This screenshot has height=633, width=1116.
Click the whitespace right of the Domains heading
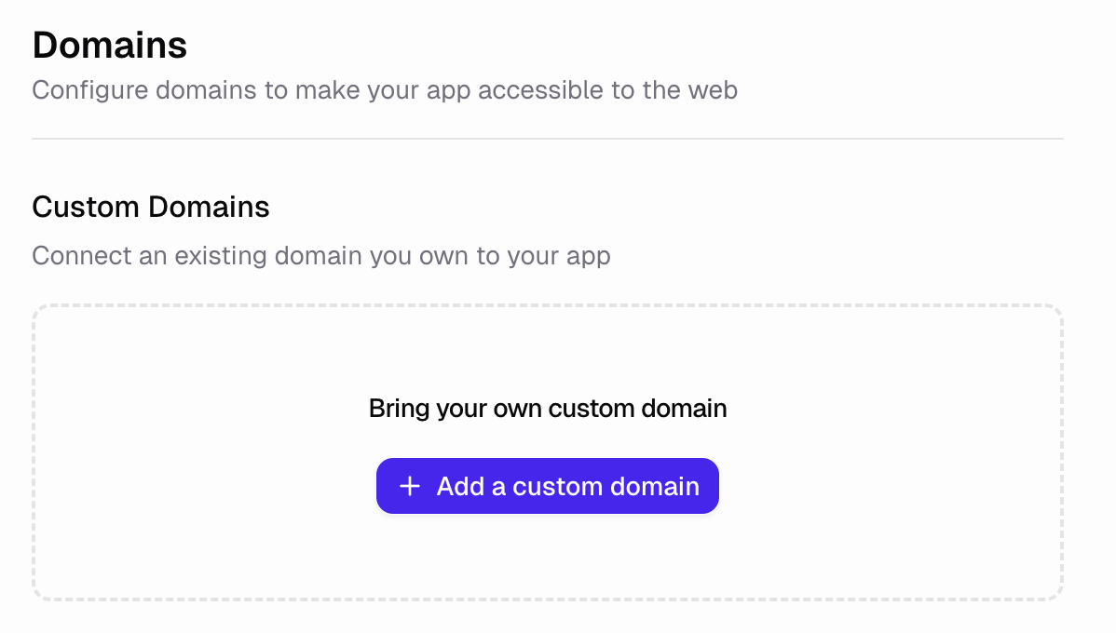coord(652,44)
